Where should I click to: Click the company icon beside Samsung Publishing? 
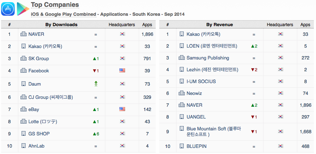click(182, 58)
